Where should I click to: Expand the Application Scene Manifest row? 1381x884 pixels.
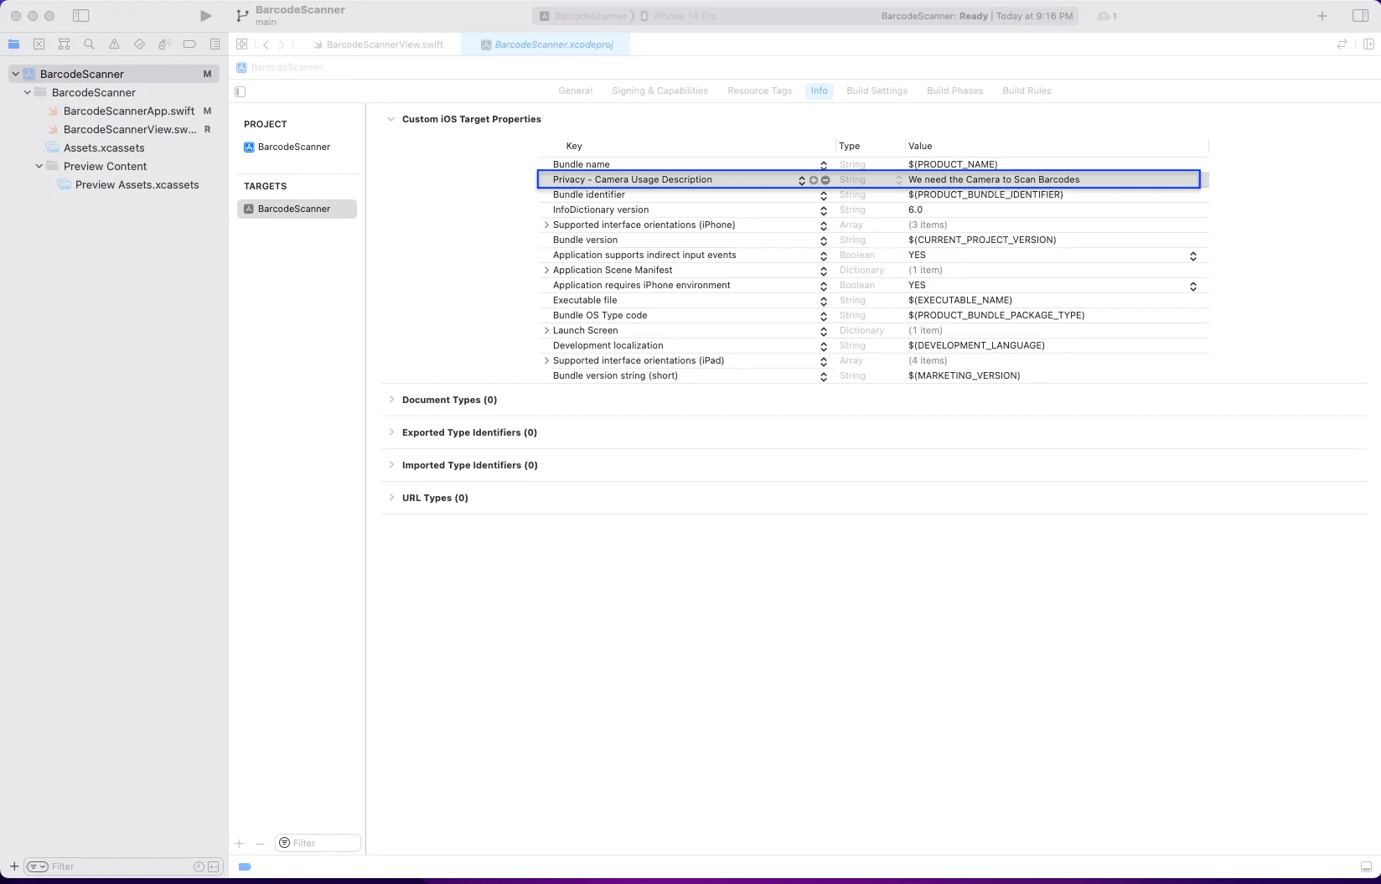coord(546,270)
